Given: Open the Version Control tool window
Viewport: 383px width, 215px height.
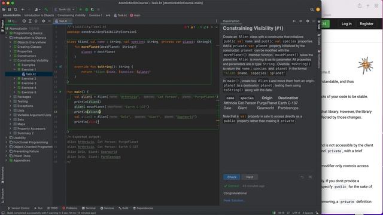Looking at the screenshot, I should 19,208.
